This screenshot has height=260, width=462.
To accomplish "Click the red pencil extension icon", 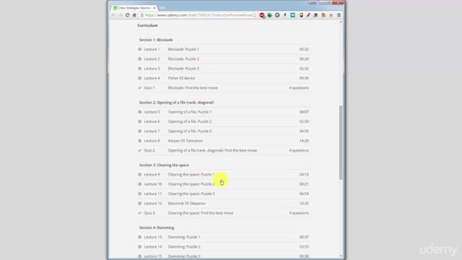I will (308, 15).
